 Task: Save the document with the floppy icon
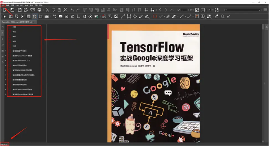(x=20, y=10)
